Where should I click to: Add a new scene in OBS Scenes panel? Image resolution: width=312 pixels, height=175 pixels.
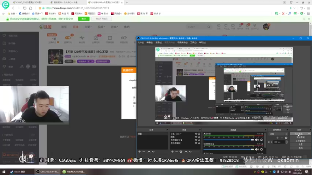coord(140,152)
